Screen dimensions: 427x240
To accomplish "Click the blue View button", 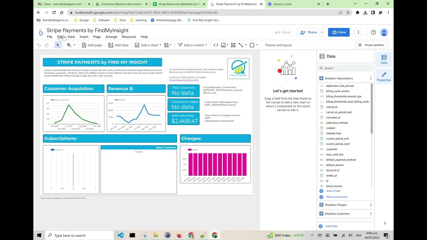I will click(x=339, y=32).
